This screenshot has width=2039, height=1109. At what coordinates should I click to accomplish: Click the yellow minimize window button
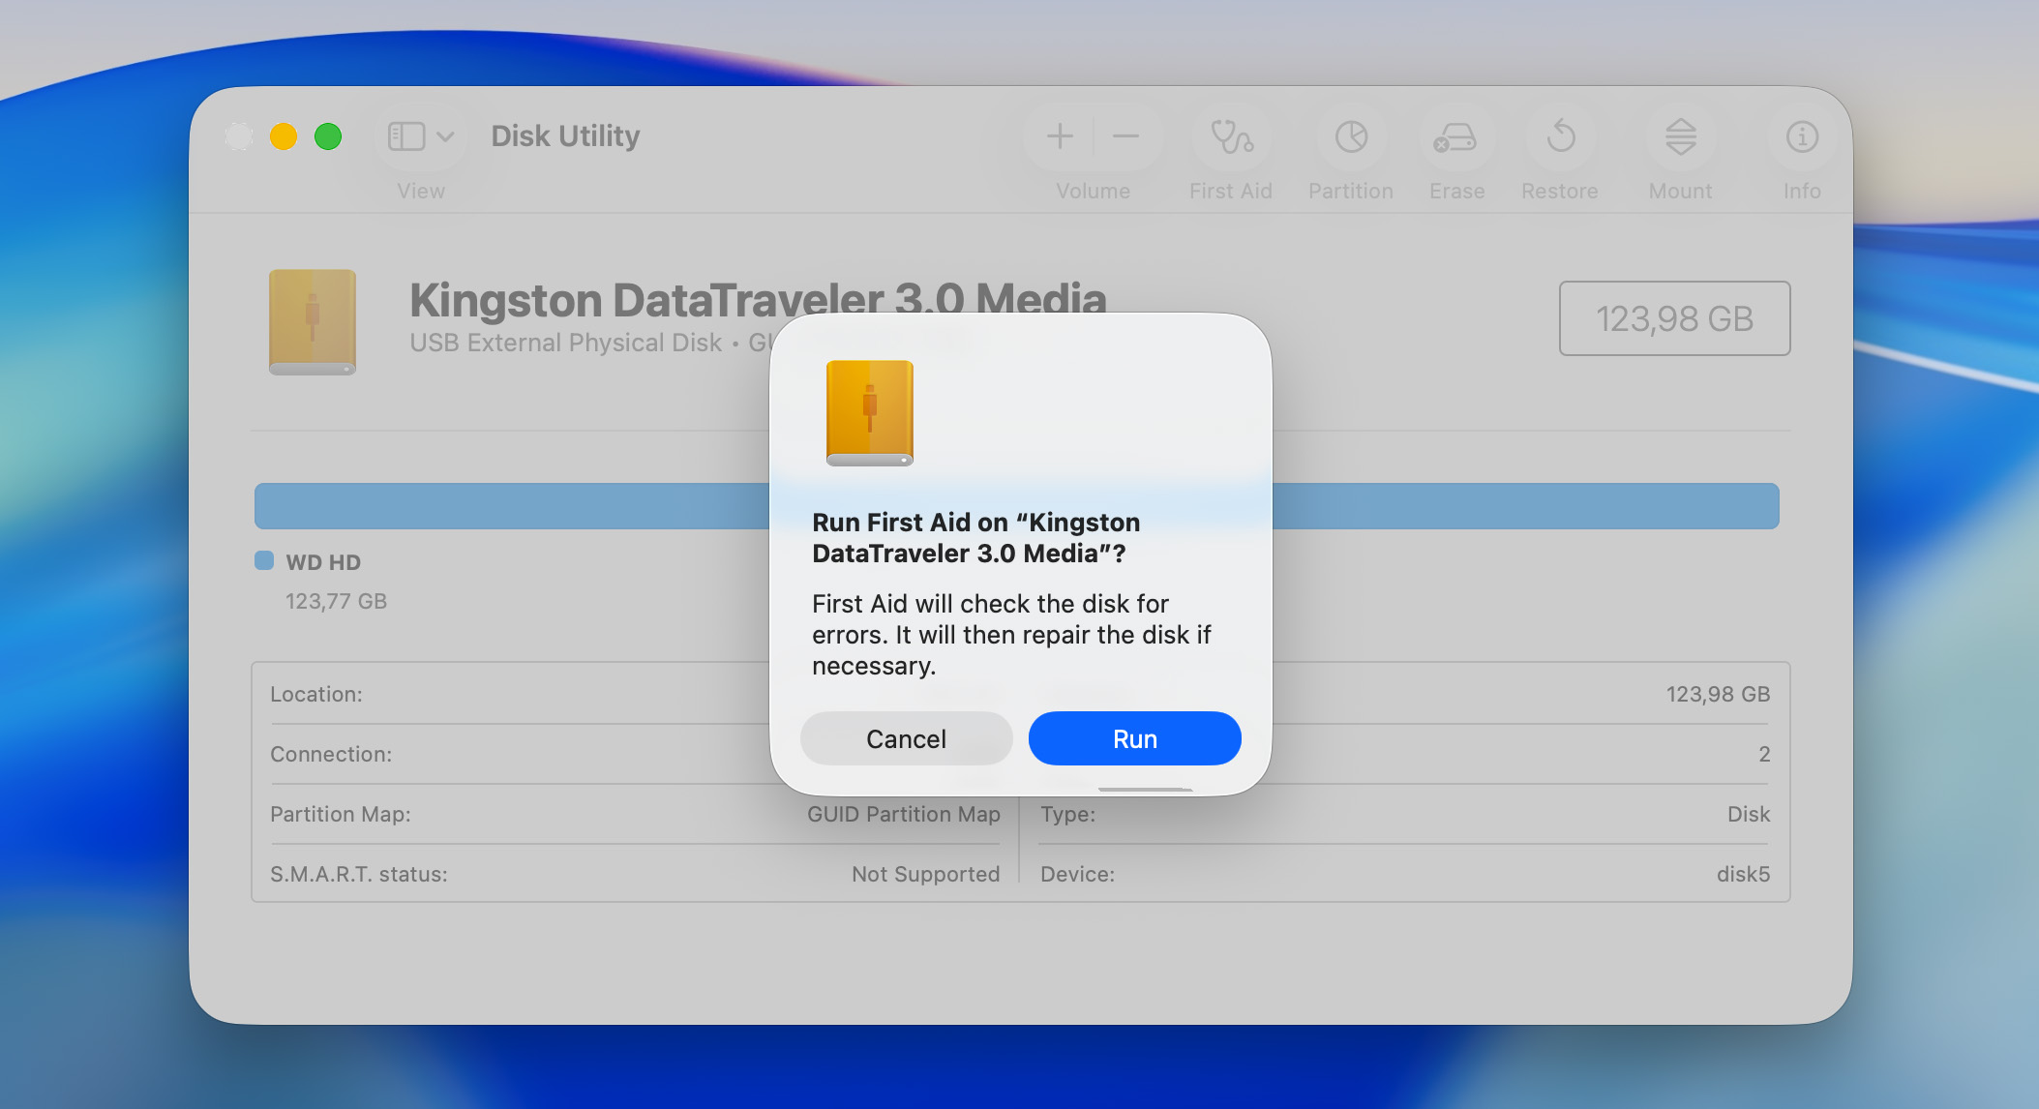coord(284,136)
